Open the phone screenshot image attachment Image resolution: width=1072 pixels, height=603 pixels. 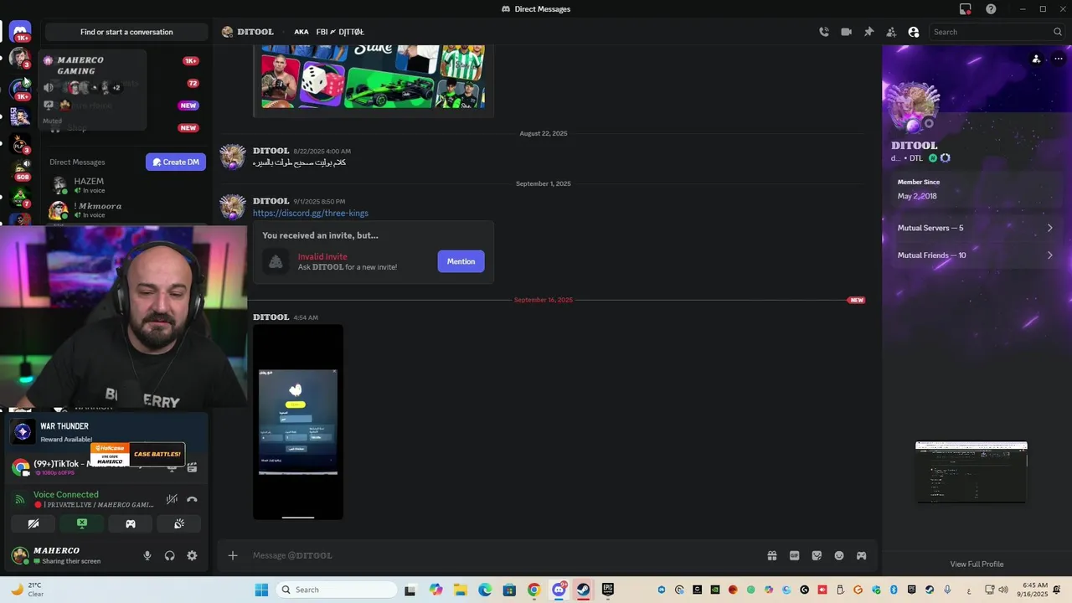tap(298, 422)
